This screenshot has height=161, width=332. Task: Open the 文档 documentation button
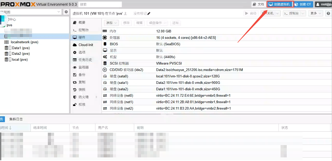258,4
